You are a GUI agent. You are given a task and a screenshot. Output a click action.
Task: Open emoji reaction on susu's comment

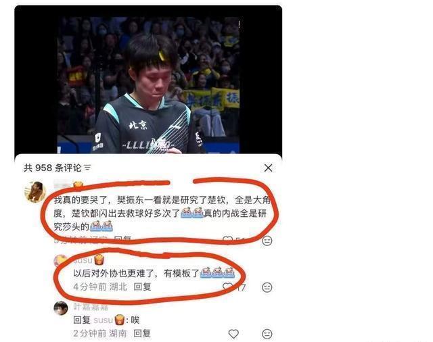point(267,287)
